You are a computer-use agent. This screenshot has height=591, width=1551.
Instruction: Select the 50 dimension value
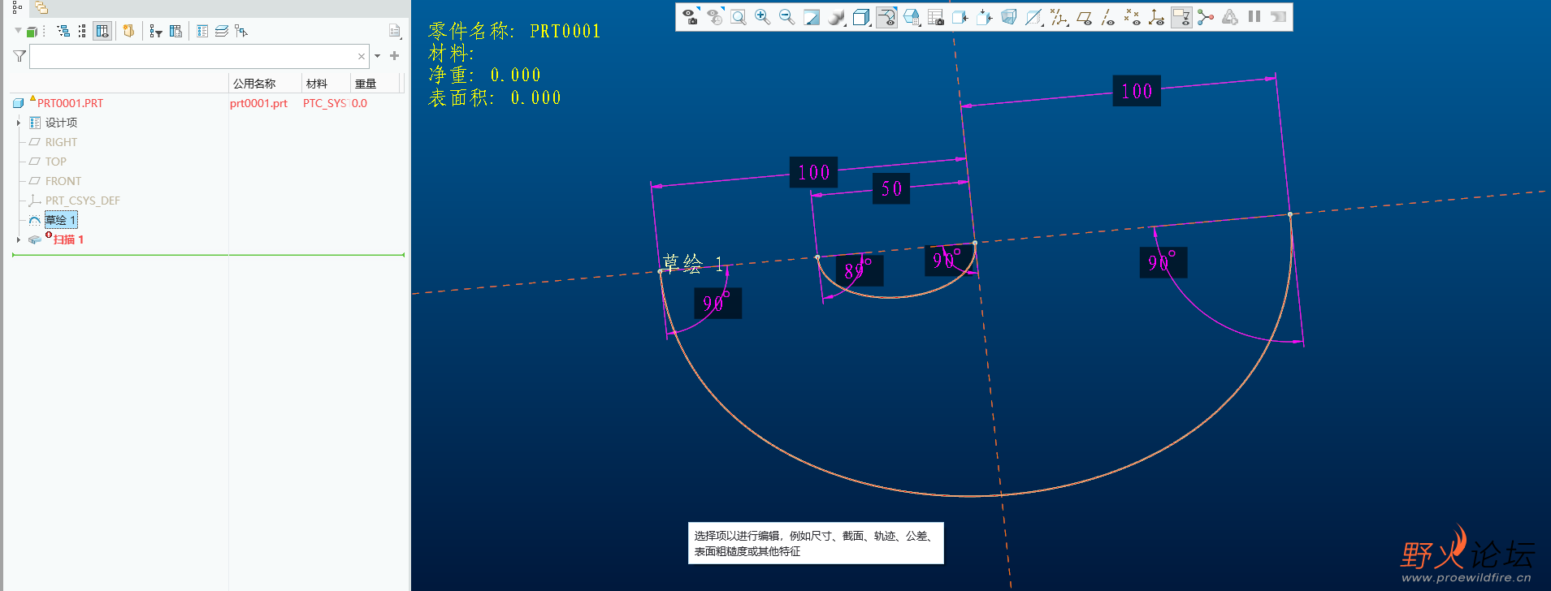pos(891,188)
